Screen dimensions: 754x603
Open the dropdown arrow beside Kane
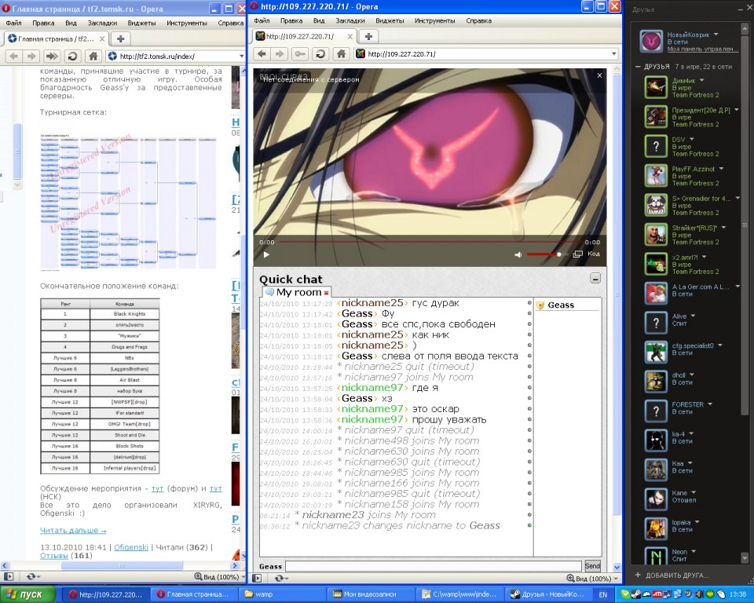(694, 493)
